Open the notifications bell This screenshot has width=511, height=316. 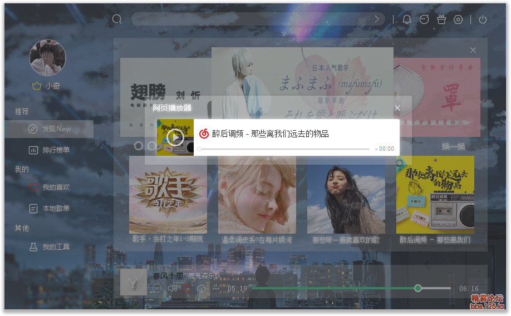(407, 19)
